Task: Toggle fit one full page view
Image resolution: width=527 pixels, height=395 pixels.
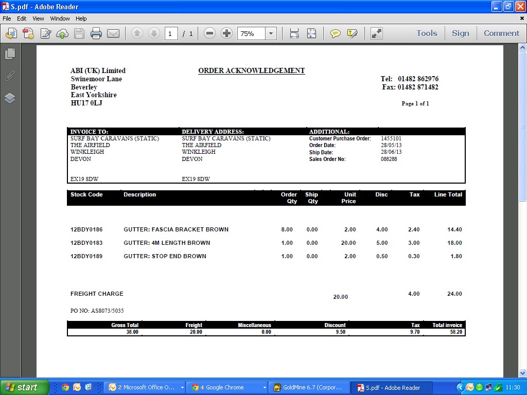Action: pyautogui.click(x=311, y=34)
